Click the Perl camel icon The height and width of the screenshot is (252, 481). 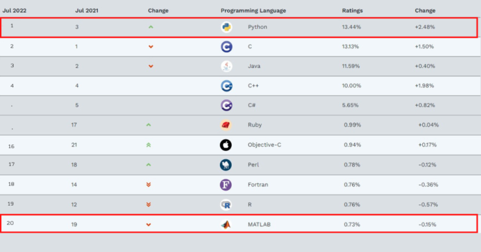tap(226, 165)
